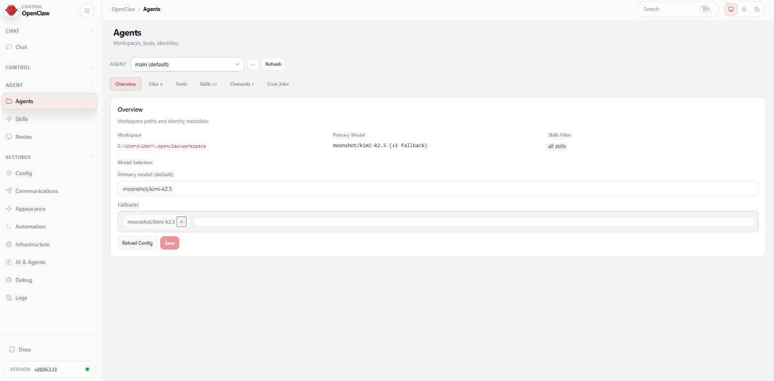Open the Config settings page

[x=49, y=173]
